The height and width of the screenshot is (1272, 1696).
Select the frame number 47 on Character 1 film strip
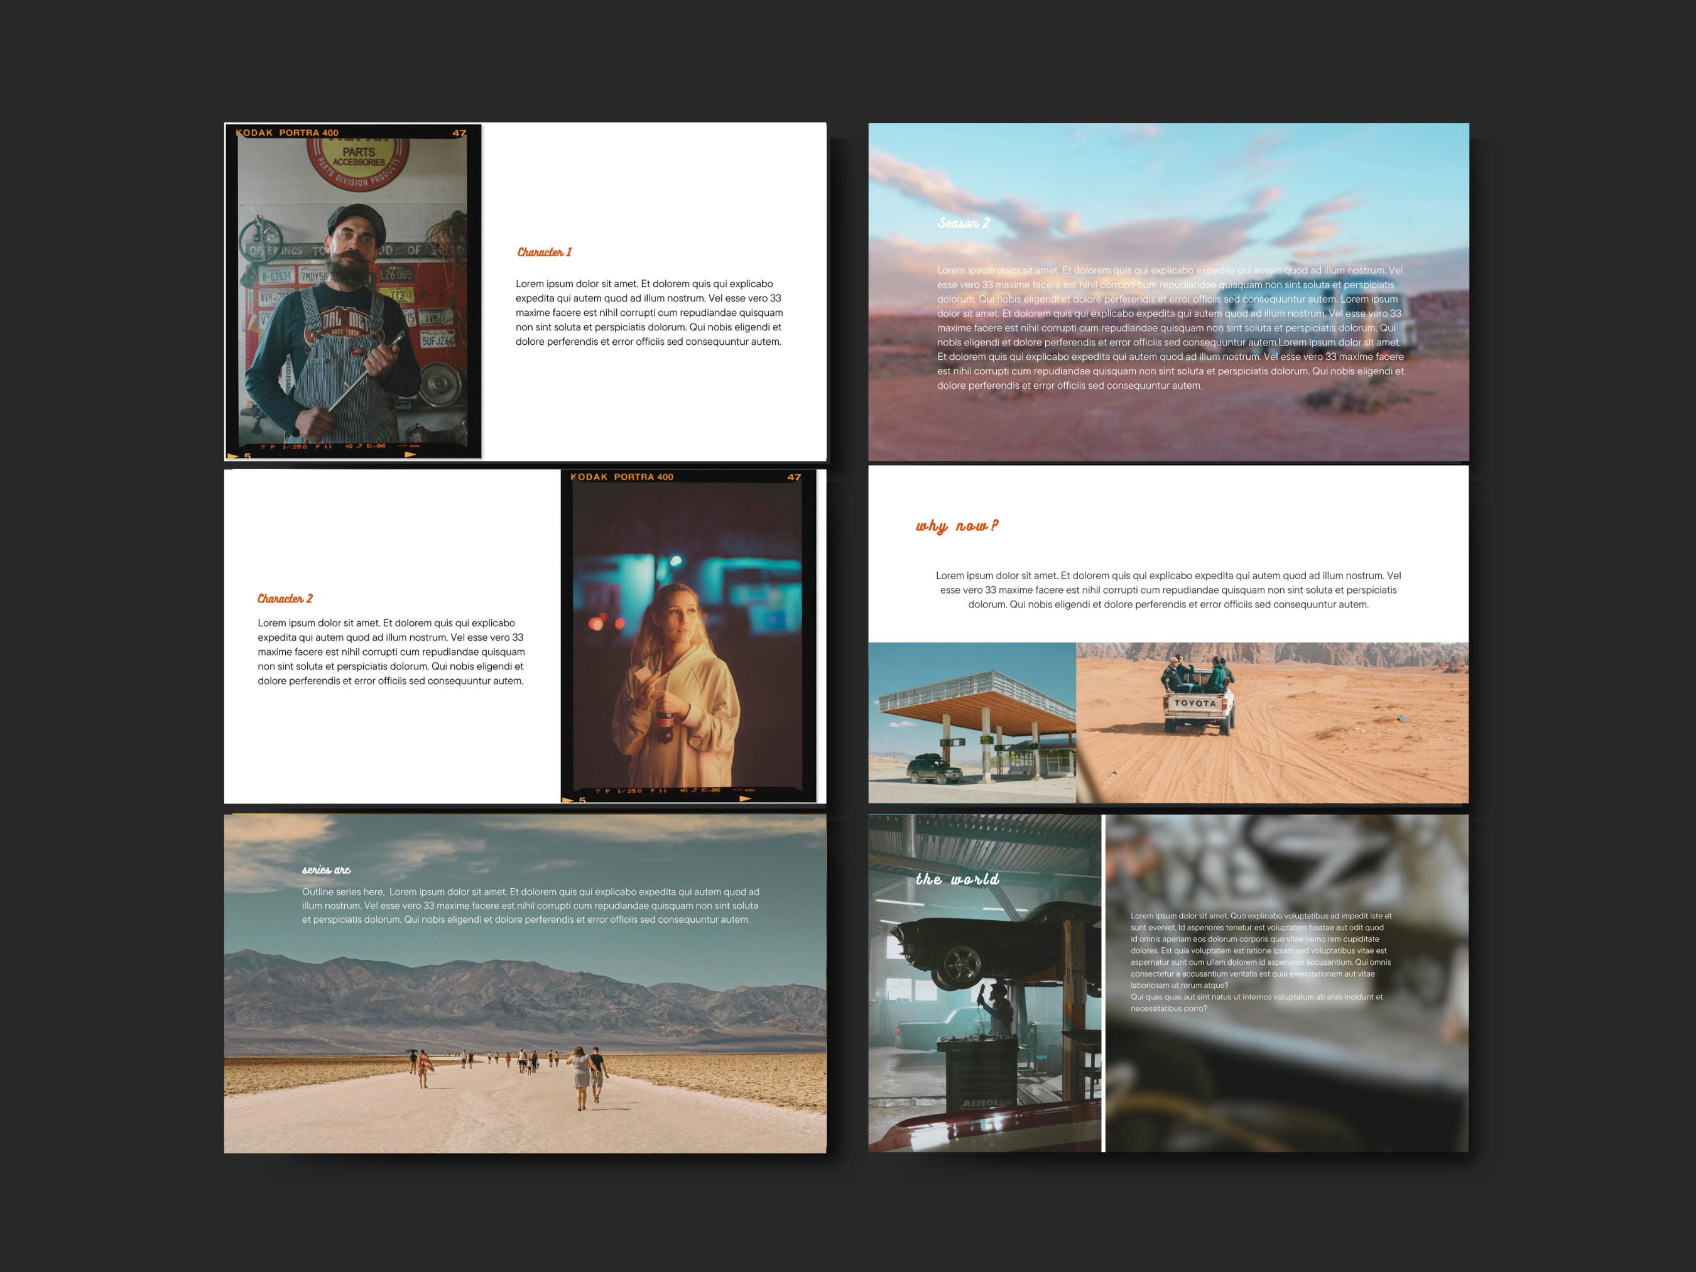[459, 133]
